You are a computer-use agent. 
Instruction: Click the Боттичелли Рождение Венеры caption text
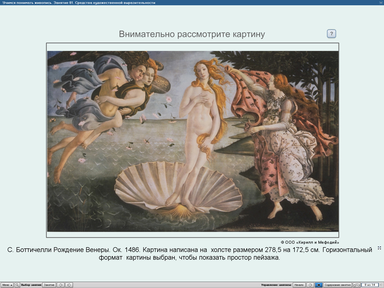(x=190, y=254)
